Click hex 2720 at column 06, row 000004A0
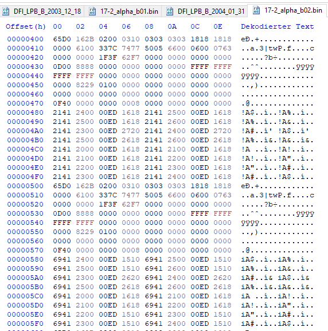The image size is (328, 331). 131,131
